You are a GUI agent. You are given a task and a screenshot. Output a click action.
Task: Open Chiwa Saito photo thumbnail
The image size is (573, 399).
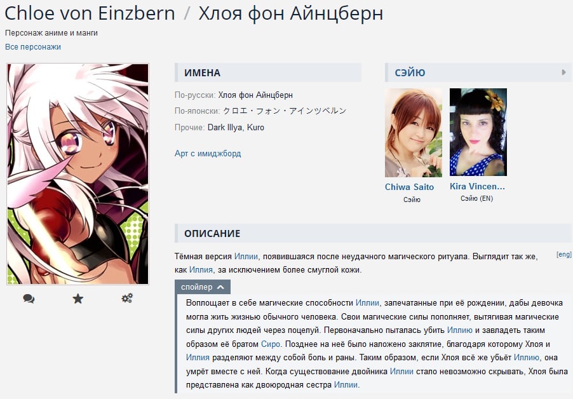414,133
